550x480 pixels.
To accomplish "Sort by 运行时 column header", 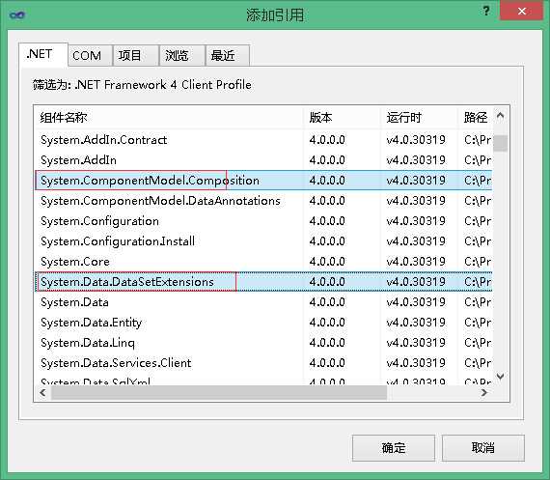I will (x=420, y=117).
